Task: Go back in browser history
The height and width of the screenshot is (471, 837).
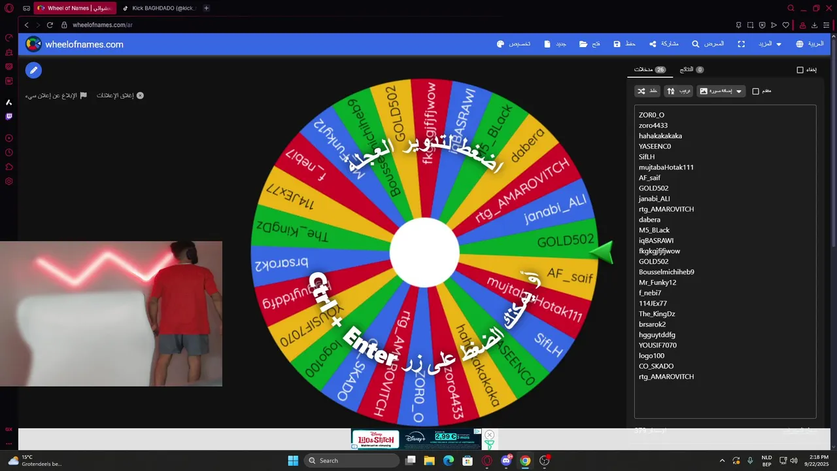Action: pyautogui.click(x=26, y=25)
